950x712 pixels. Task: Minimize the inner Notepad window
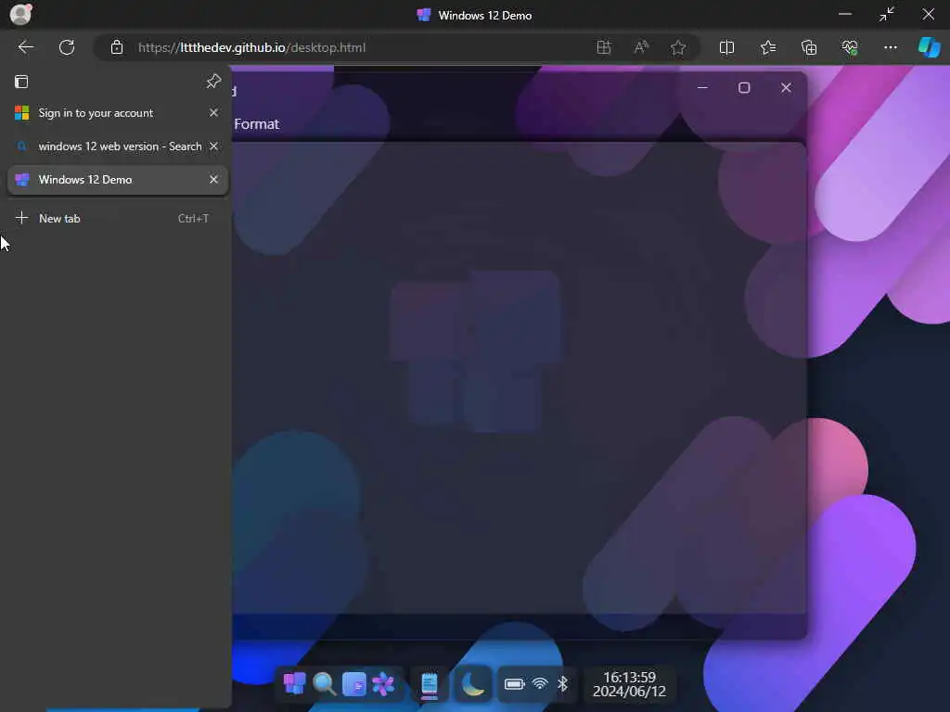point(703,88)
